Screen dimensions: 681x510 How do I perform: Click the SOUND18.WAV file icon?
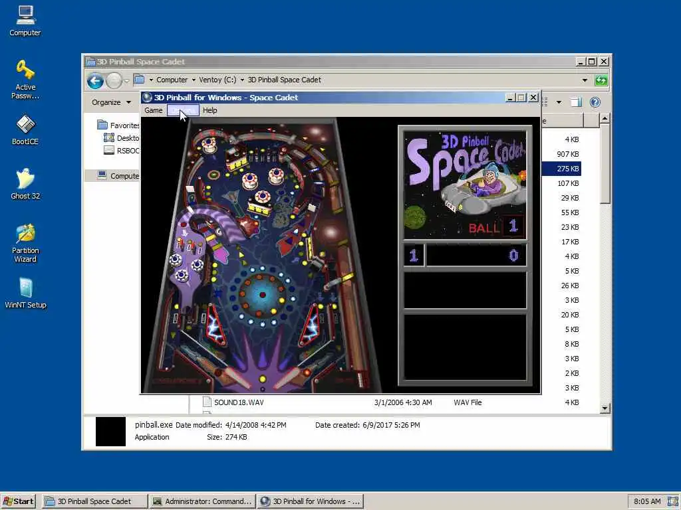pos(207,402)
